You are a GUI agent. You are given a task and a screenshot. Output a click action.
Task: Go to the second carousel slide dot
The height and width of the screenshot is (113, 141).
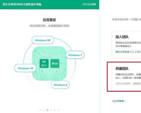pyautogui.click(x=44, y=110)
